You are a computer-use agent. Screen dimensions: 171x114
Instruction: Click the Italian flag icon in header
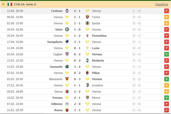pos(10,4)
